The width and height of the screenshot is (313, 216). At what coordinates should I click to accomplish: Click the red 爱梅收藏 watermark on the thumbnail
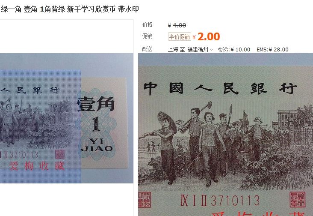tap(37, 166)
